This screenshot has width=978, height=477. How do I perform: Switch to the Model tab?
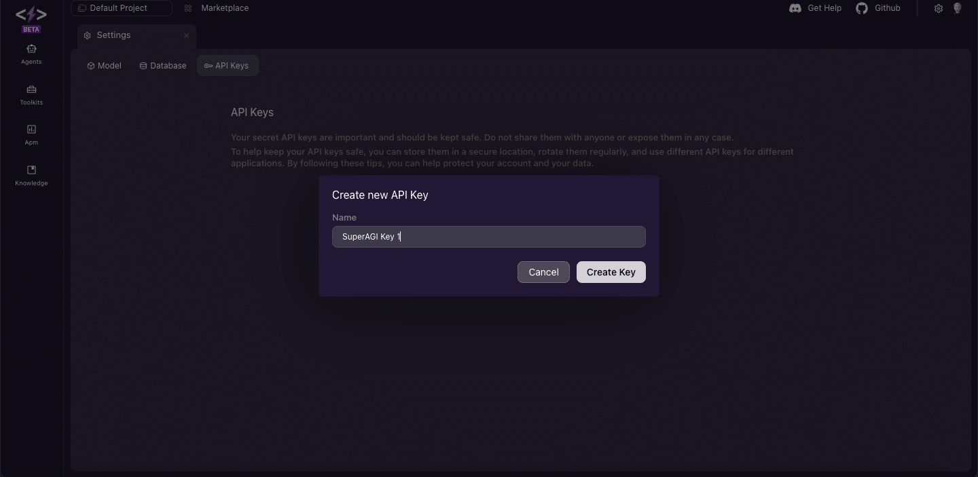[x=105, y=66]
